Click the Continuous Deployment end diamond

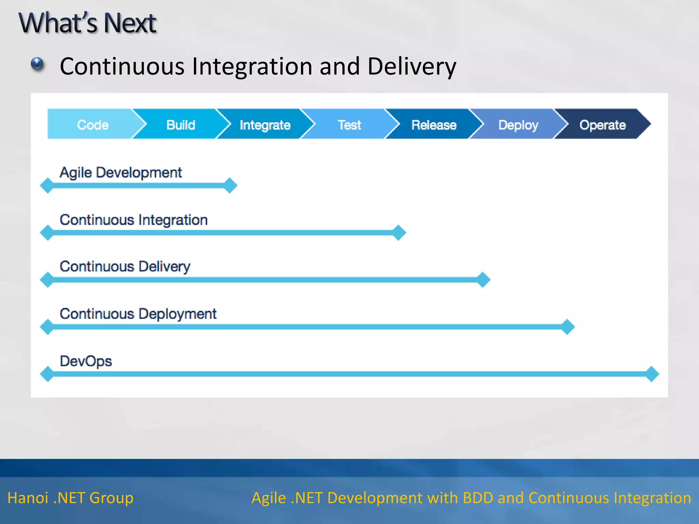(x=568, y=327)
